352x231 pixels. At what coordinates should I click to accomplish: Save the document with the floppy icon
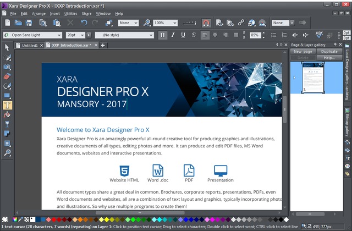[x=29, y=23]
